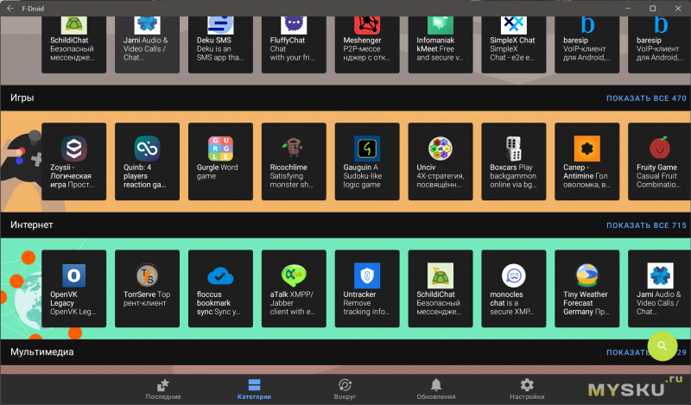
Task: Open OpenVK Legacy app card
Action: tap(73, 288)
